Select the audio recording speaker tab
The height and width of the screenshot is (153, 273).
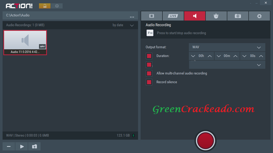(x=195, y=16)
